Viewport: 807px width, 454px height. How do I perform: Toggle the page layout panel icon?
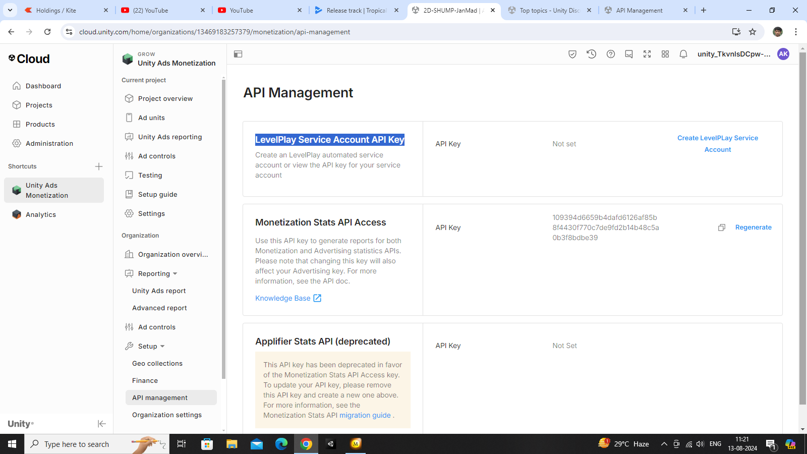pos(238,54)
